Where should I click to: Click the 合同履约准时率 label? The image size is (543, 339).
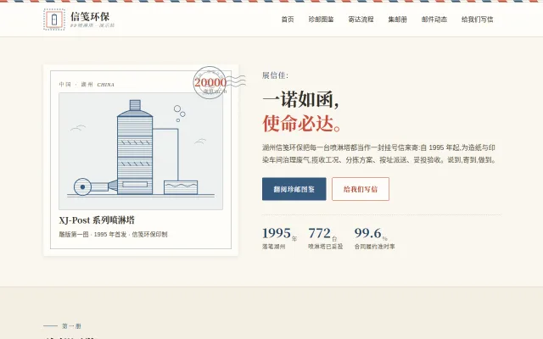(374, 247)
